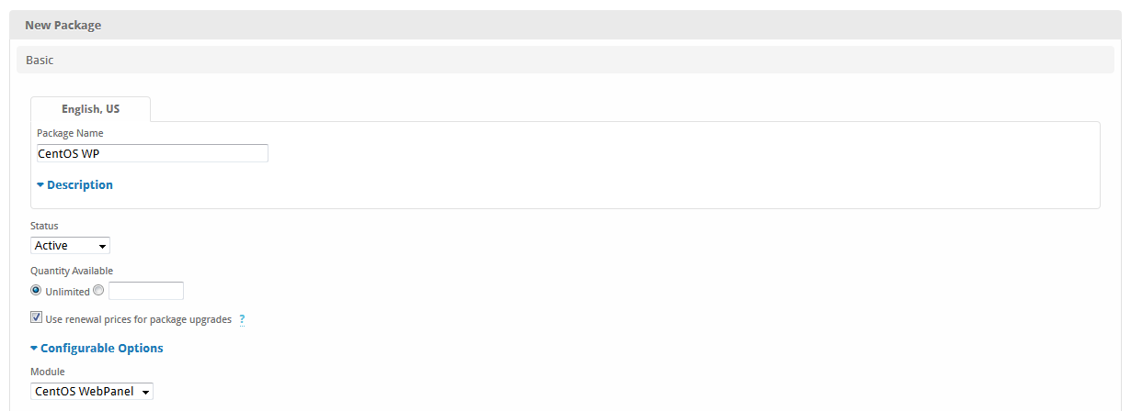The height and width of the screenshot is (411, 1131).
Task: Switch to the English, US tab
Action: [90, 109]
